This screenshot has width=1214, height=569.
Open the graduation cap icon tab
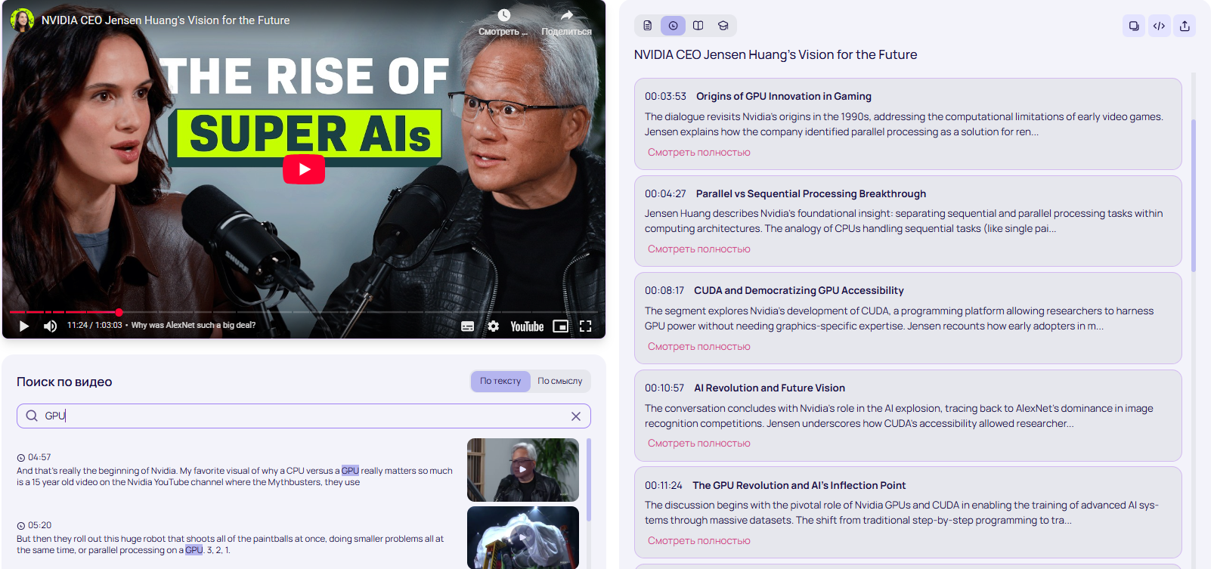[x=723, y=26]
